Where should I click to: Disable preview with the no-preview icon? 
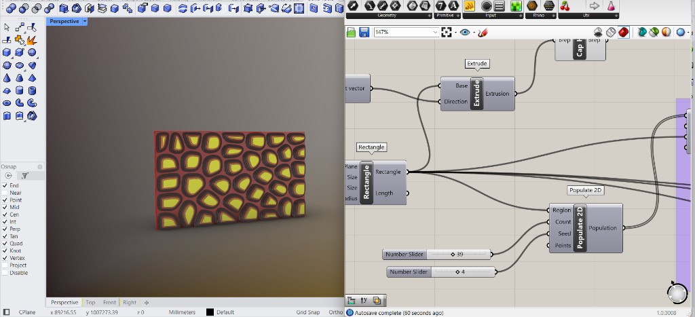599,32
